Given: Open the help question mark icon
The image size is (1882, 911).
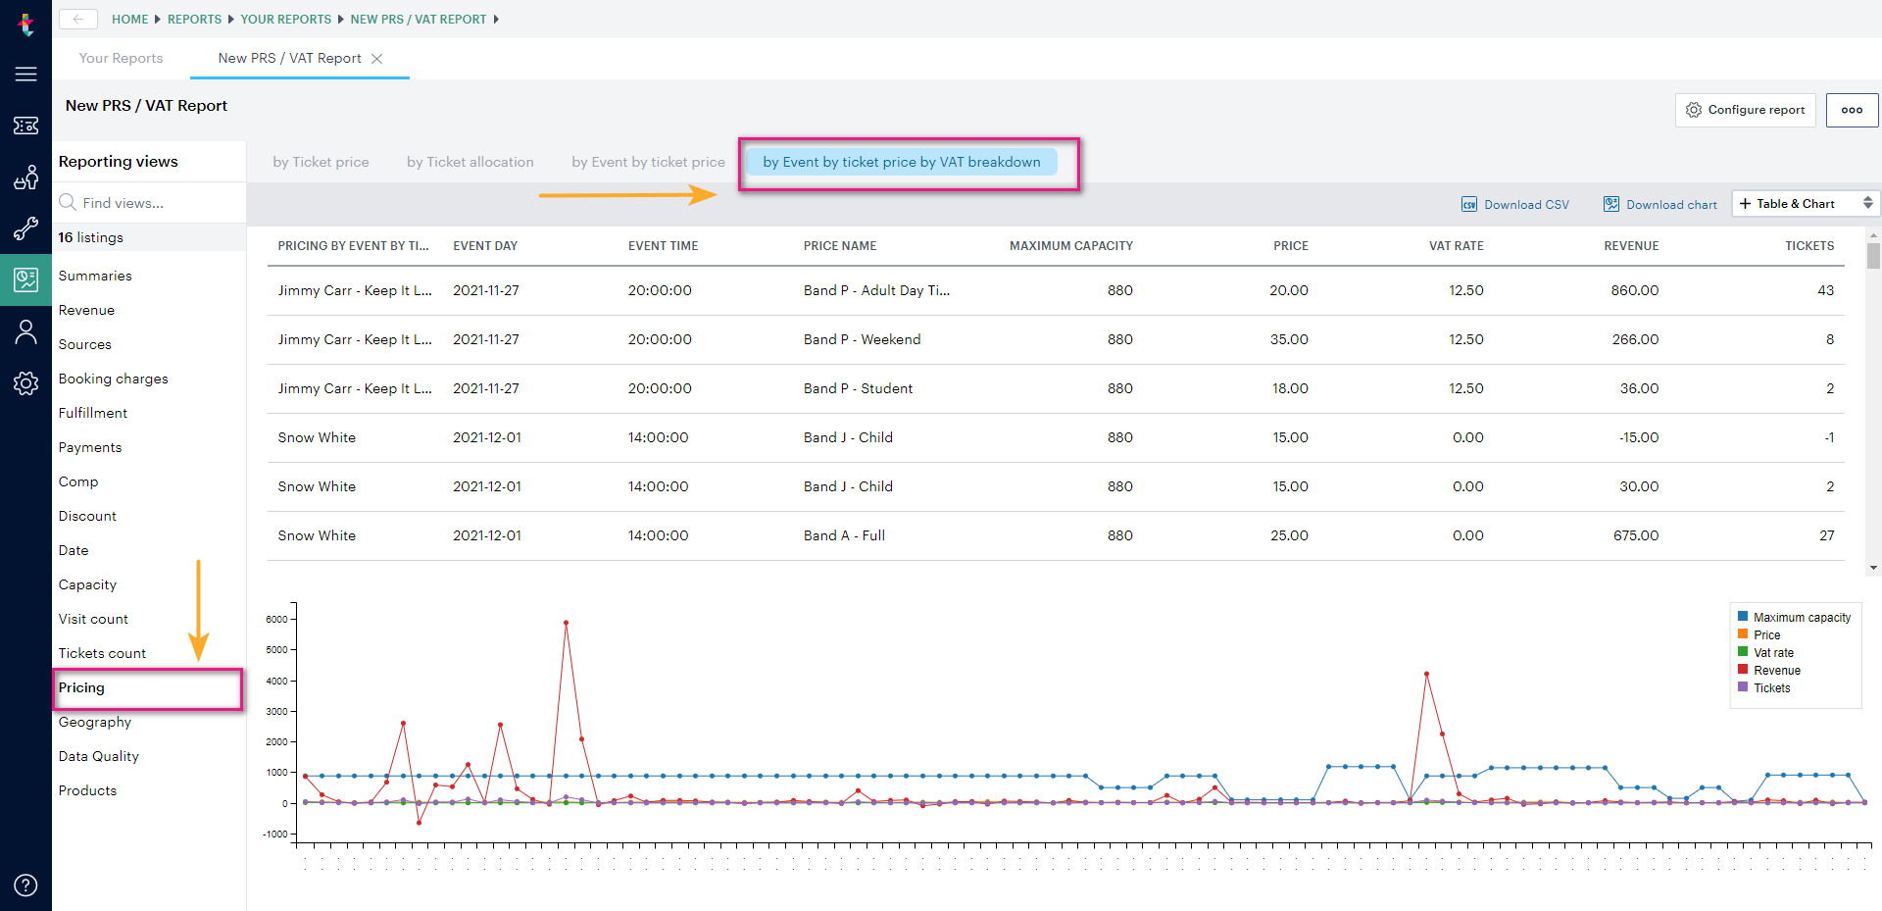Looking at the screenshot, I should click(25, 886).
